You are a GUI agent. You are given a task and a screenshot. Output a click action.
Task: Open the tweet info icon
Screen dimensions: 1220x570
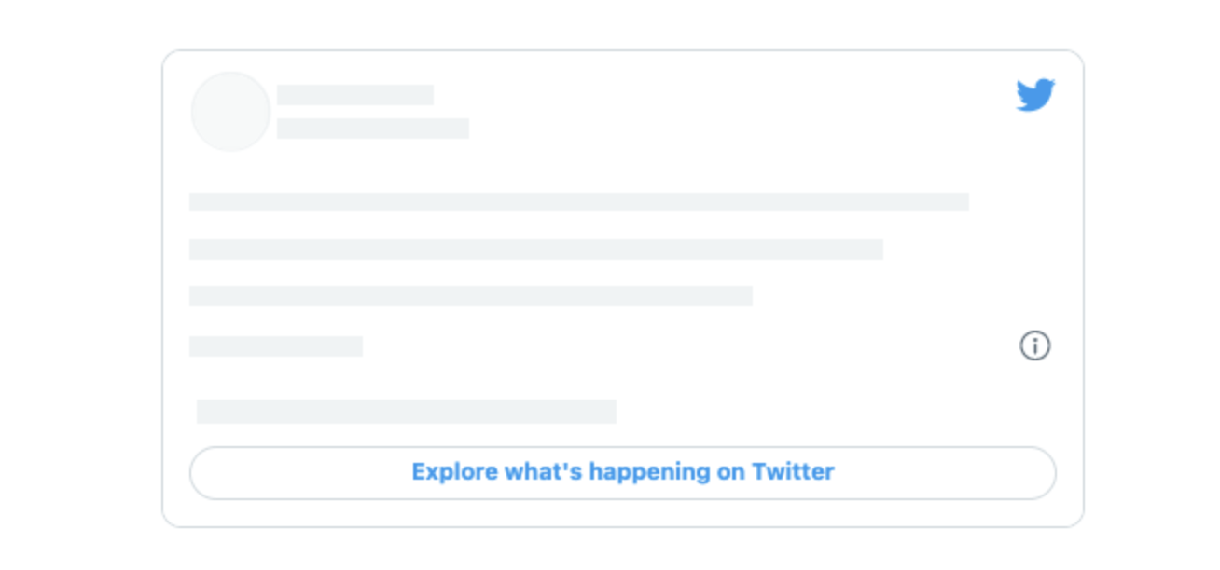(1034, 346)
